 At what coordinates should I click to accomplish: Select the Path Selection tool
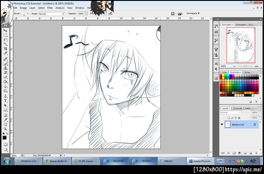tap(5, 105)
